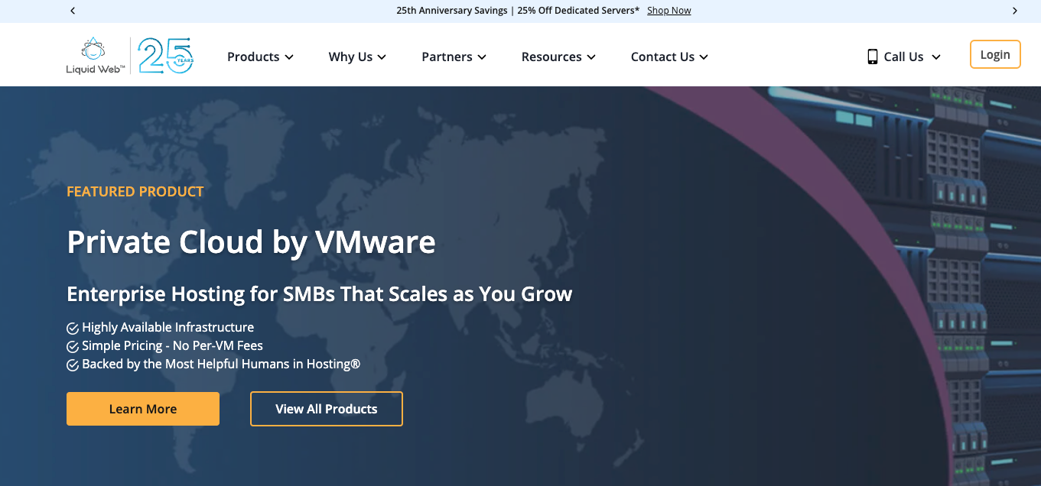Click the 'Private Cloud by VMware' heading
The image size is (1041, 486).
[251, 242]
